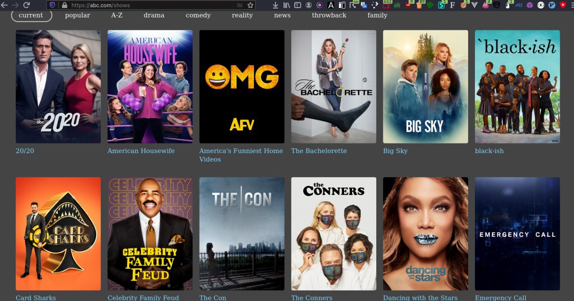Click 'Emergency Call' title link
This screenshot has width=574, height=301.
point(500,297)
